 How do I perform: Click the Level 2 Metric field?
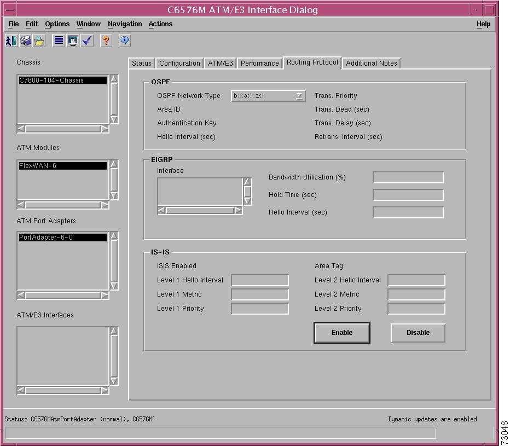[416, 294]
